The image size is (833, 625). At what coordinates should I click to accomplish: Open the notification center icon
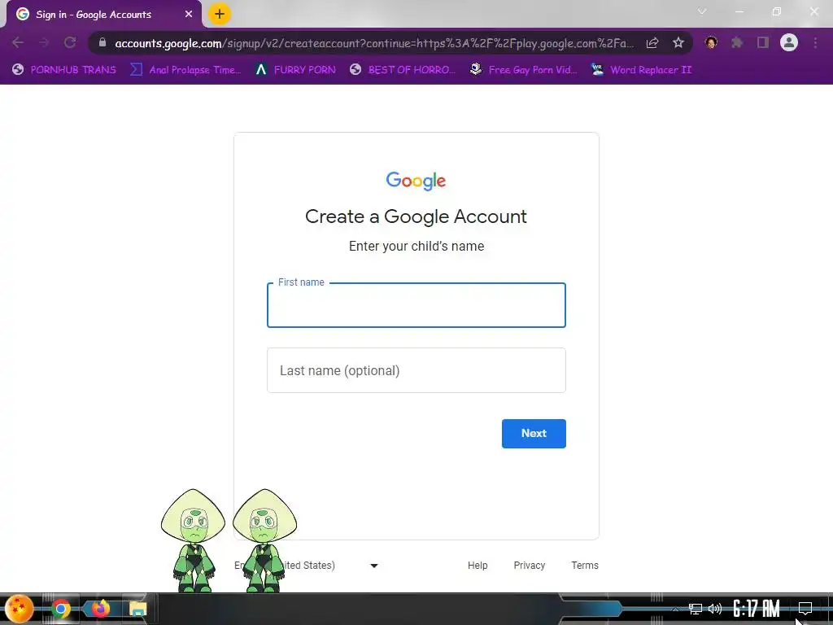coord(805,609)
